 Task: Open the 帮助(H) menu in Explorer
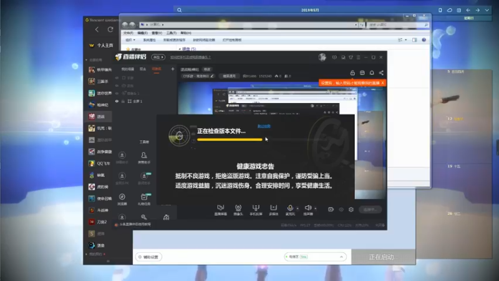coord(186,33)
